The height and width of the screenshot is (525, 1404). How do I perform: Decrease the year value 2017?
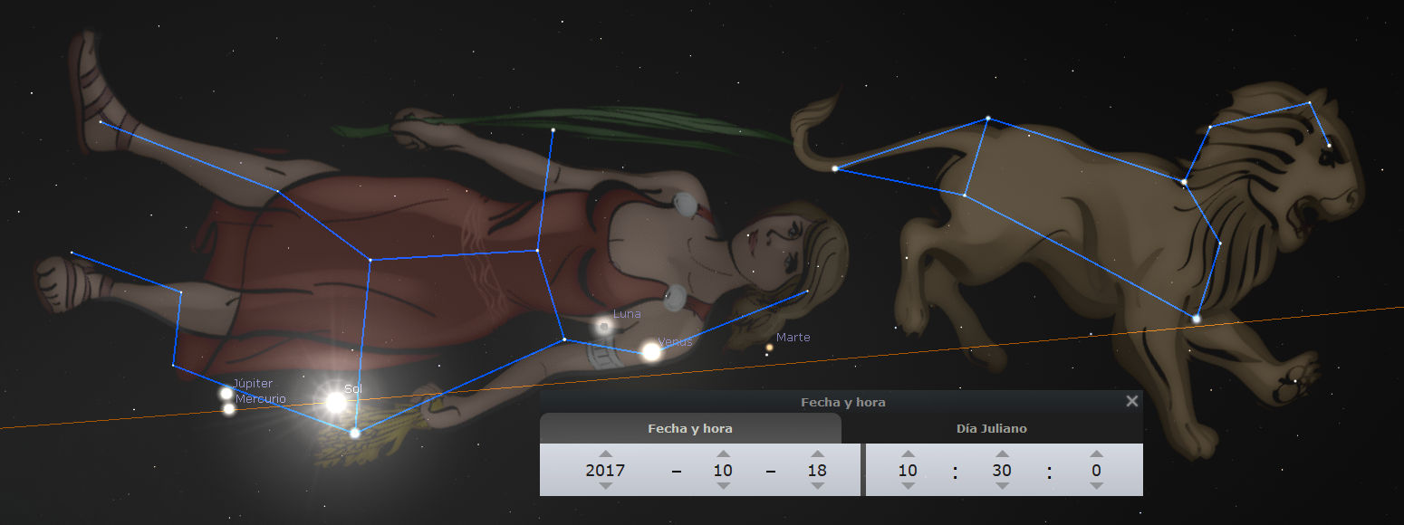pos(606,486)
